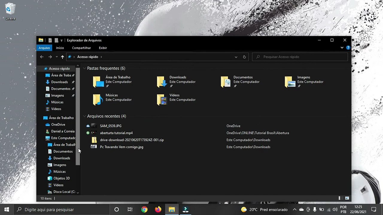Image resolution: width=383 pixels, height=215 pixels.
Task: Click the Wi-Fi network tray icon
Action: (329, 210)
